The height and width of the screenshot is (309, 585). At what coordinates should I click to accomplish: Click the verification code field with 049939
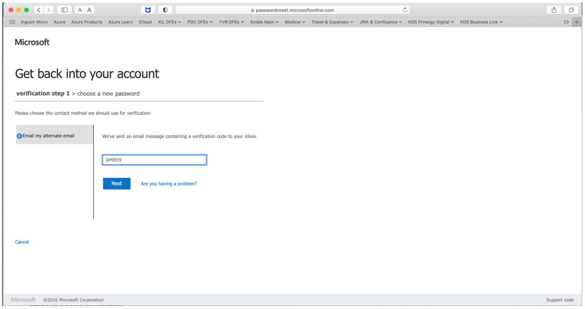[x=155, y=160]
